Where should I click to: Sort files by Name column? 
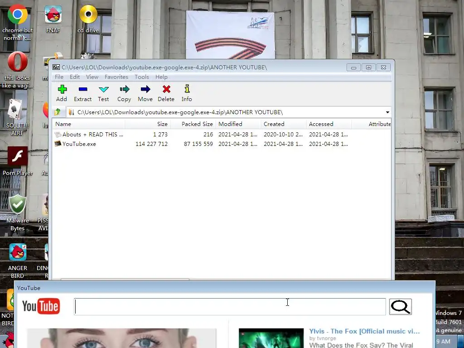pyautogui.click(x=89, y=124)
